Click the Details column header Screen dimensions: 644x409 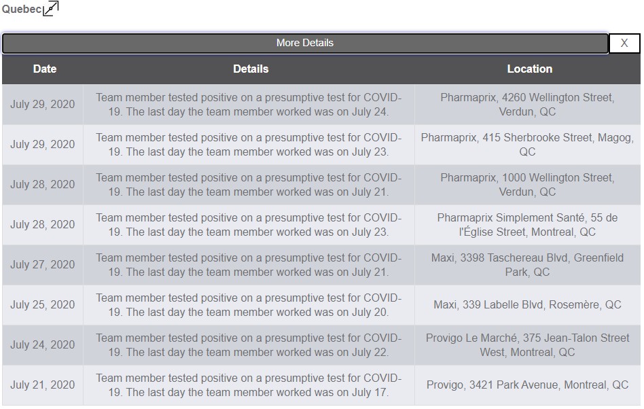pos(251,69)
